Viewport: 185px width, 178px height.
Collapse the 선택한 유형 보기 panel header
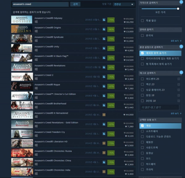click(160, 120)
